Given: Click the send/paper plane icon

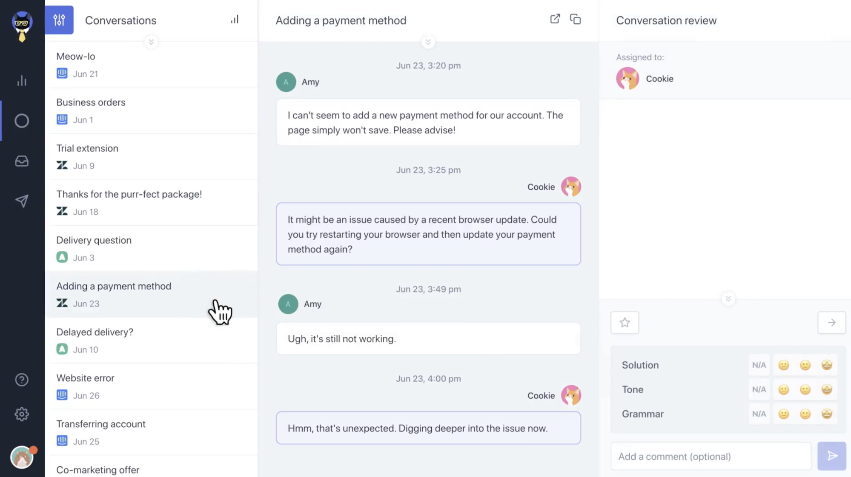Looking at the screenshot, I should (832, 455).
